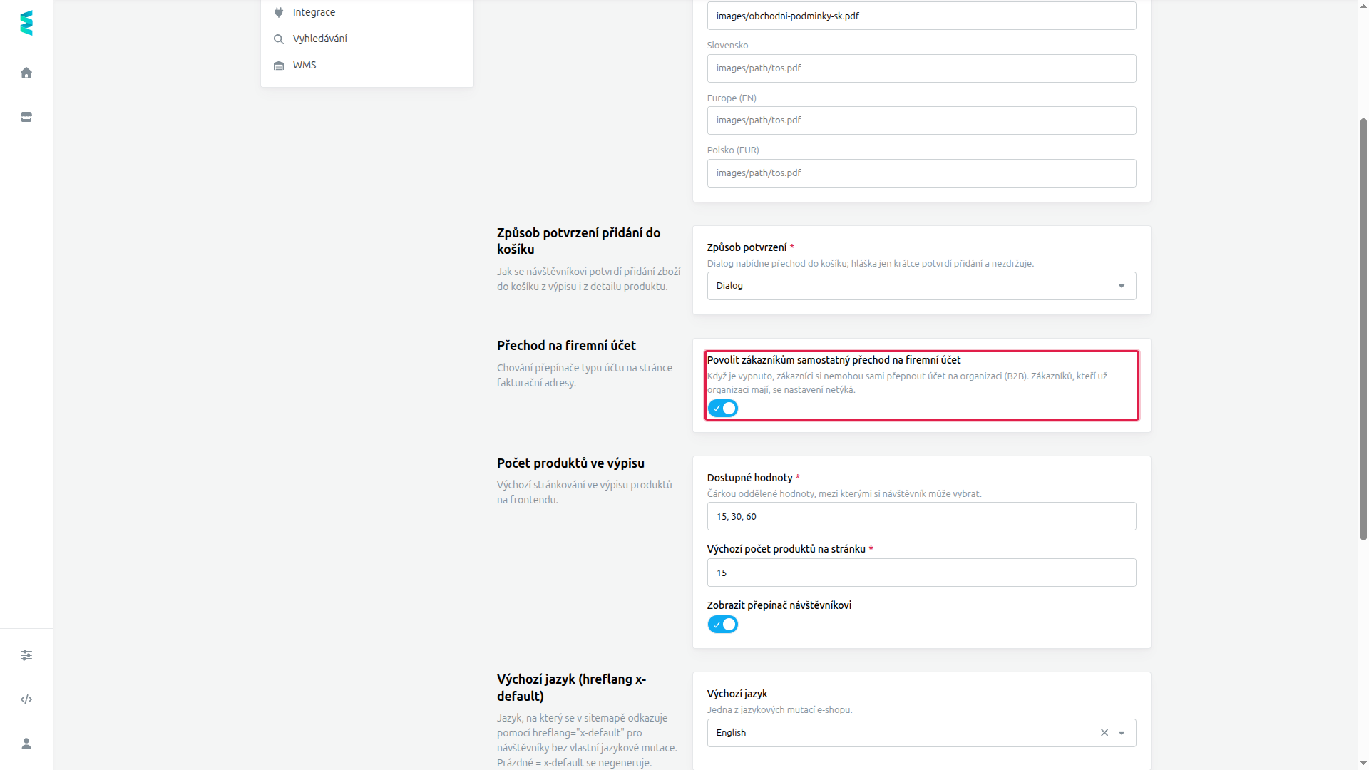
Task: Open the user profile icon in sidebar
Action: pyautogui.click(x=26, y=744)
